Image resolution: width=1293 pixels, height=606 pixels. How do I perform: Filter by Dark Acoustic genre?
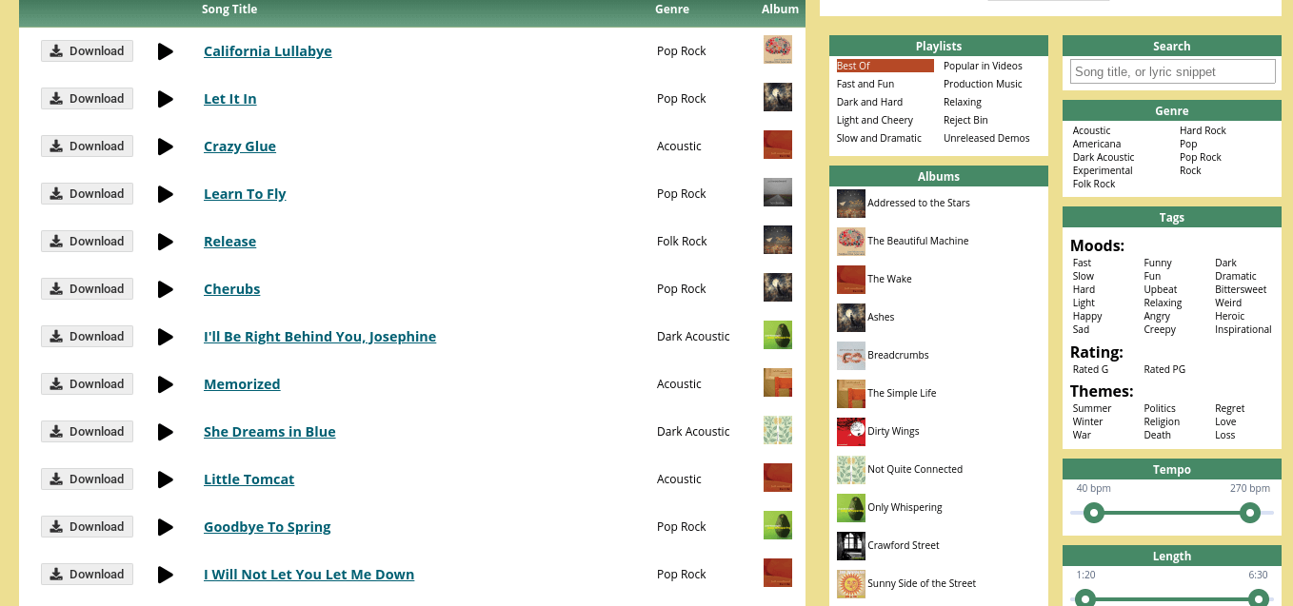pos(1104,157)
